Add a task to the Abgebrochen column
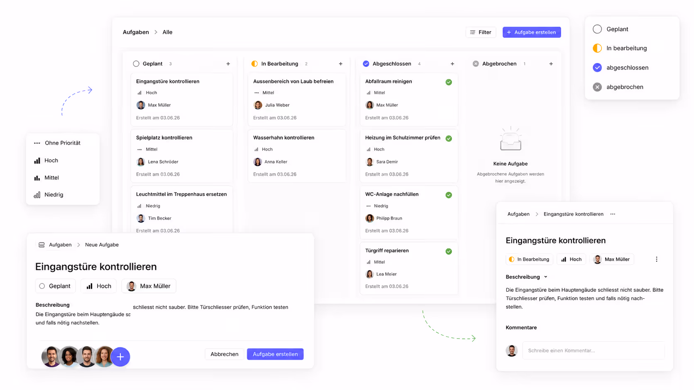The width and height of the screenshot is (694, 390). tap(551, 64)
